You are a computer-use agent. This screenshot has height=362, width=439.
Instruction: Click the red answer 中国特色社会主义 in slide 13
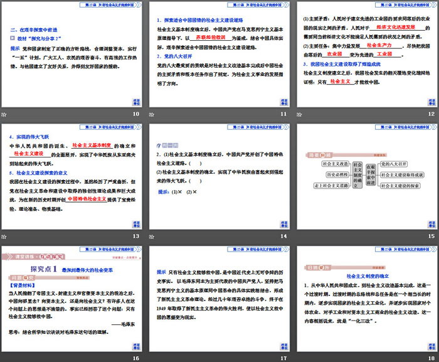click(x=87, y=199)
